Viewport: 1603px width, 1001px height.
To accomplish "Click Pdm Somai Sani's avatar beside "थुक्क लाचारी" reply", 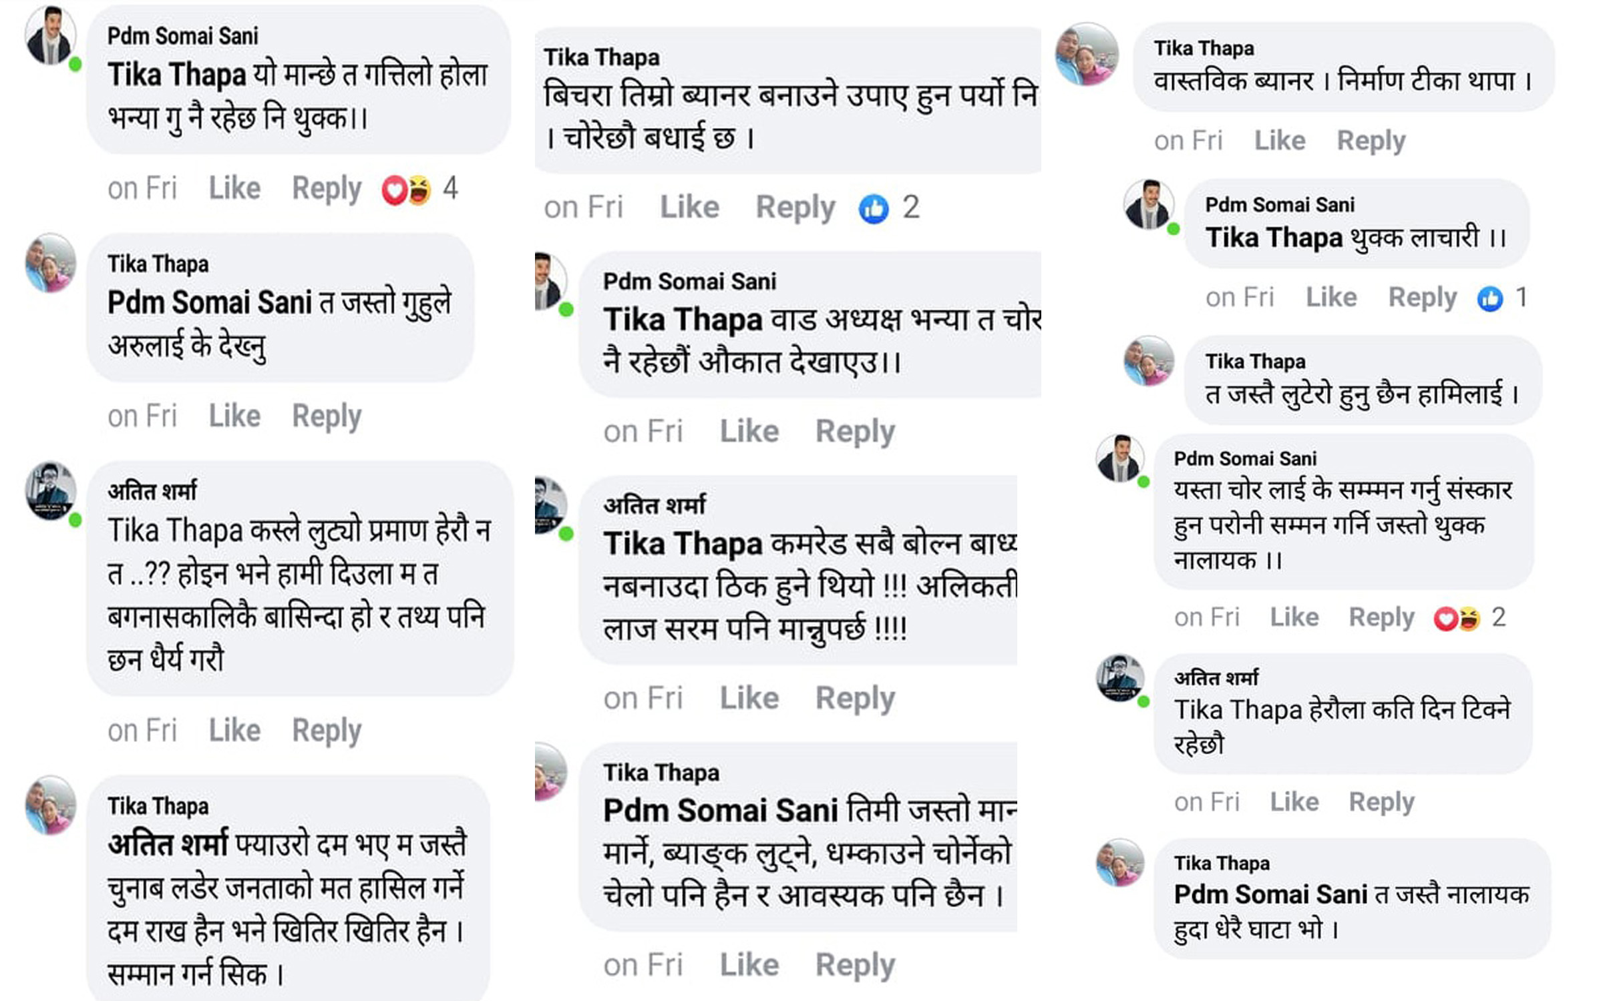I will click(1148, 205).
